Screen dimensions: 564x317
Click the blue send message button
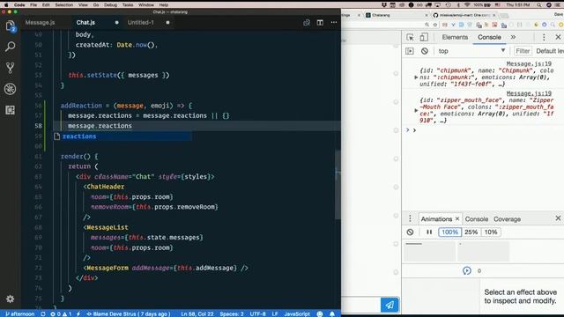390,305
